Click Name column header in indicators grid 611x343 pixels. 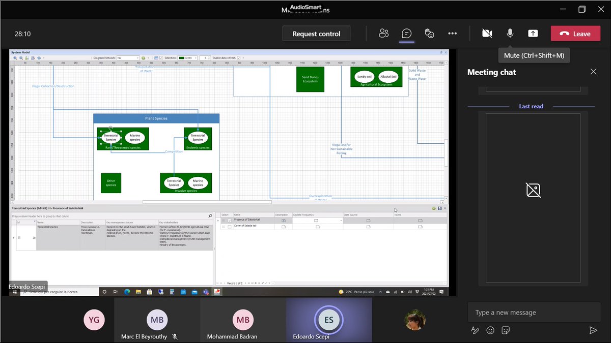[x=254, y=215]
